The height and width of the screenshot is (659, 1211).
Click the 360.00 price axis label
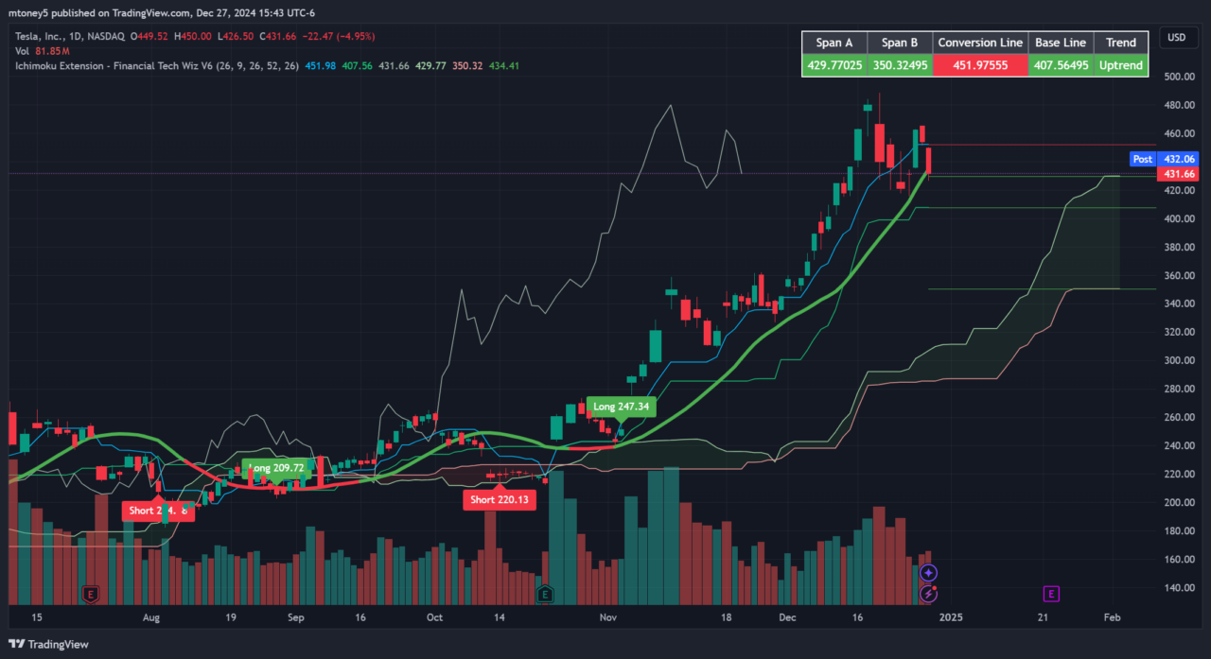point(1179,275)
